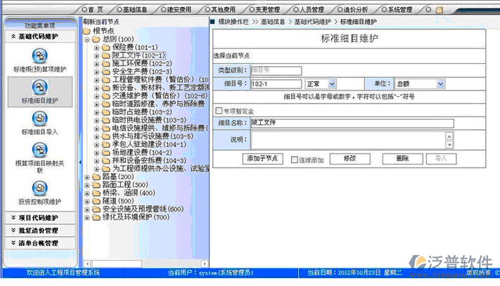The width and height of the screenshot is (500, 286).
Task: Select 拌和设备安拆费(104-3) tree row
Action: (149, 160)
